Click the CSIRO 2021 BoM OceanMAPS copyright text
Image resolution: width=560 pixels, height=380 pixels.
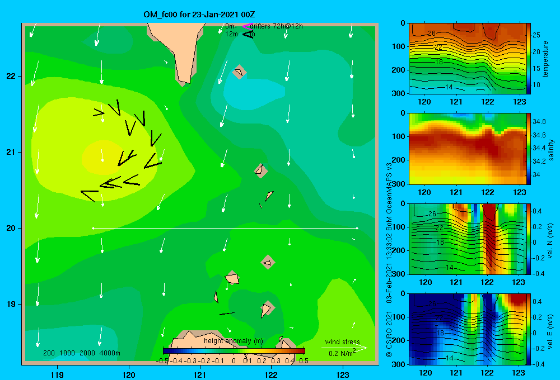pos(389,260)
